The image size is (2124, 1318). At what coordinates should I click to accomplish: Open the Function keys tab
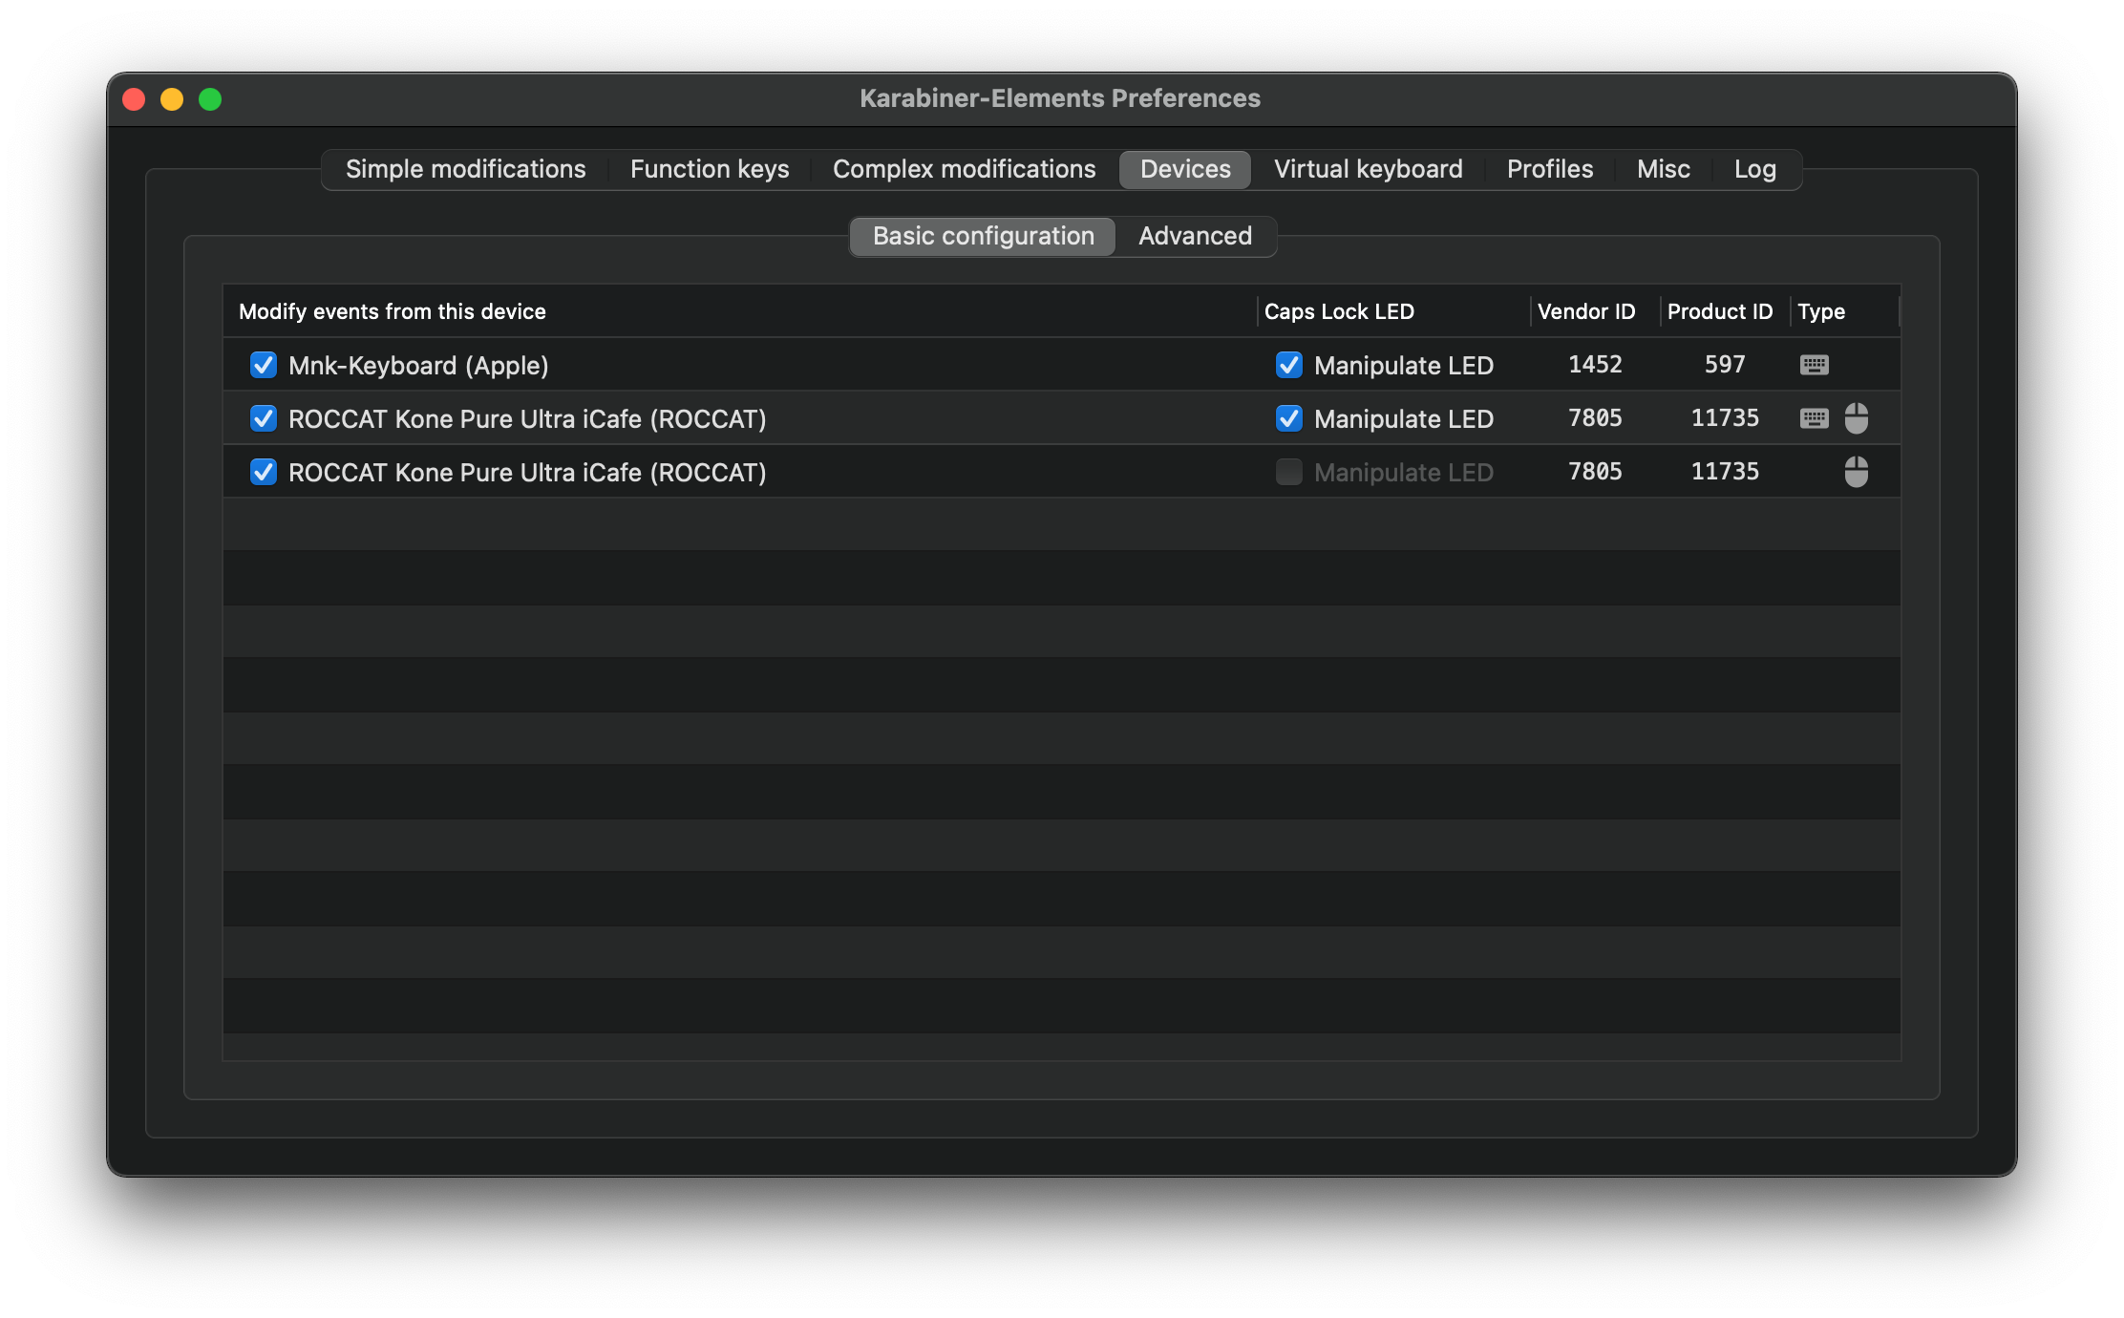[709, 168]
